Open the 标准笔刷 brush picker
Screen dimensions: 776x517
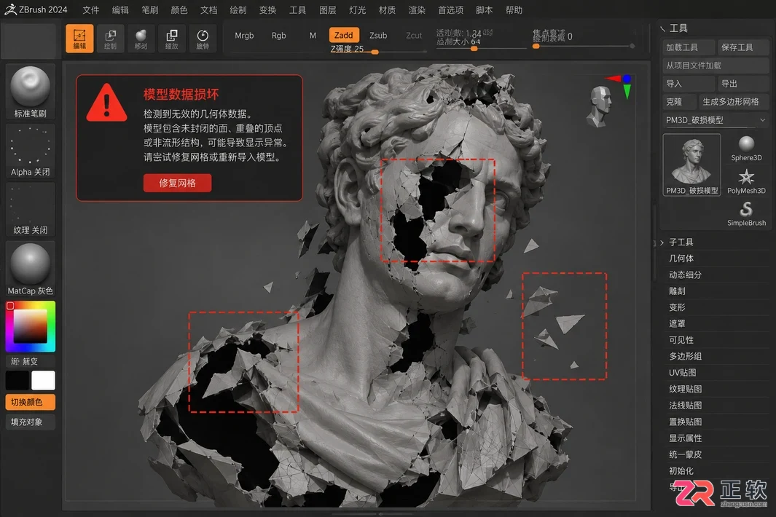click(x=30, y=92)
